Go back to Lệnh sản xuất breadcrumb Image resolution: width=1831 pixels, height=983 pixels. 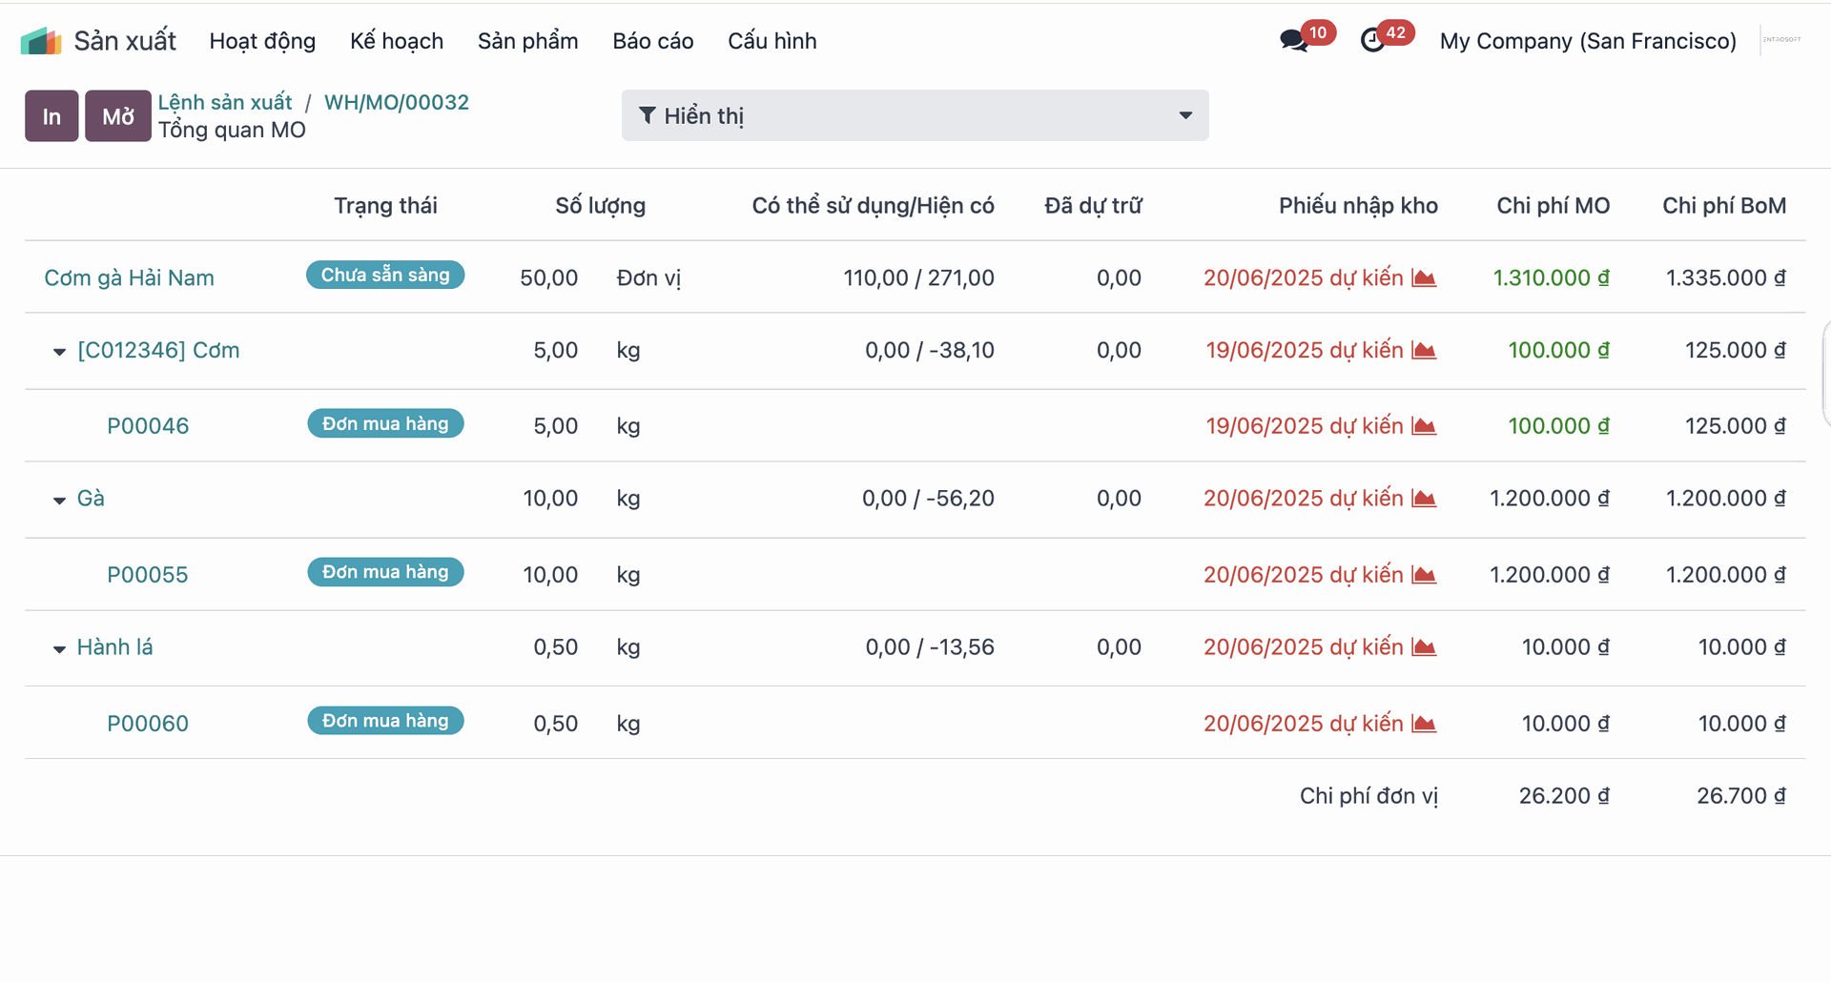point(225,102)
